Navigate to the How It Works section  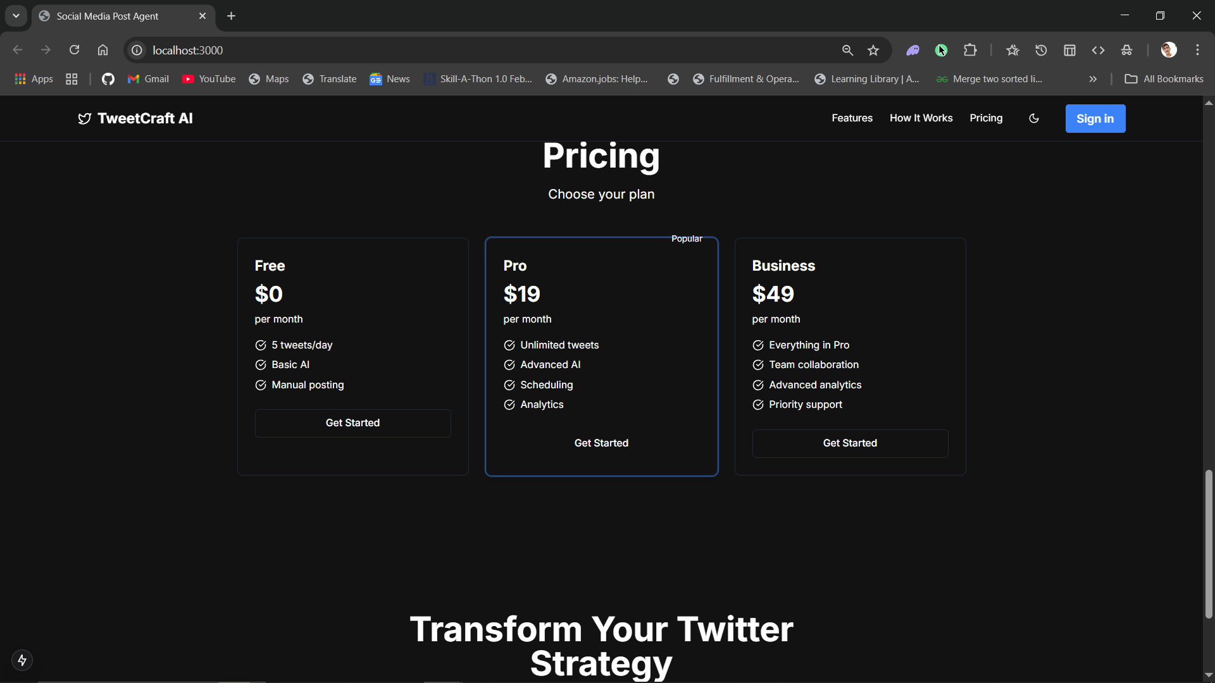[x=921, y=118]
